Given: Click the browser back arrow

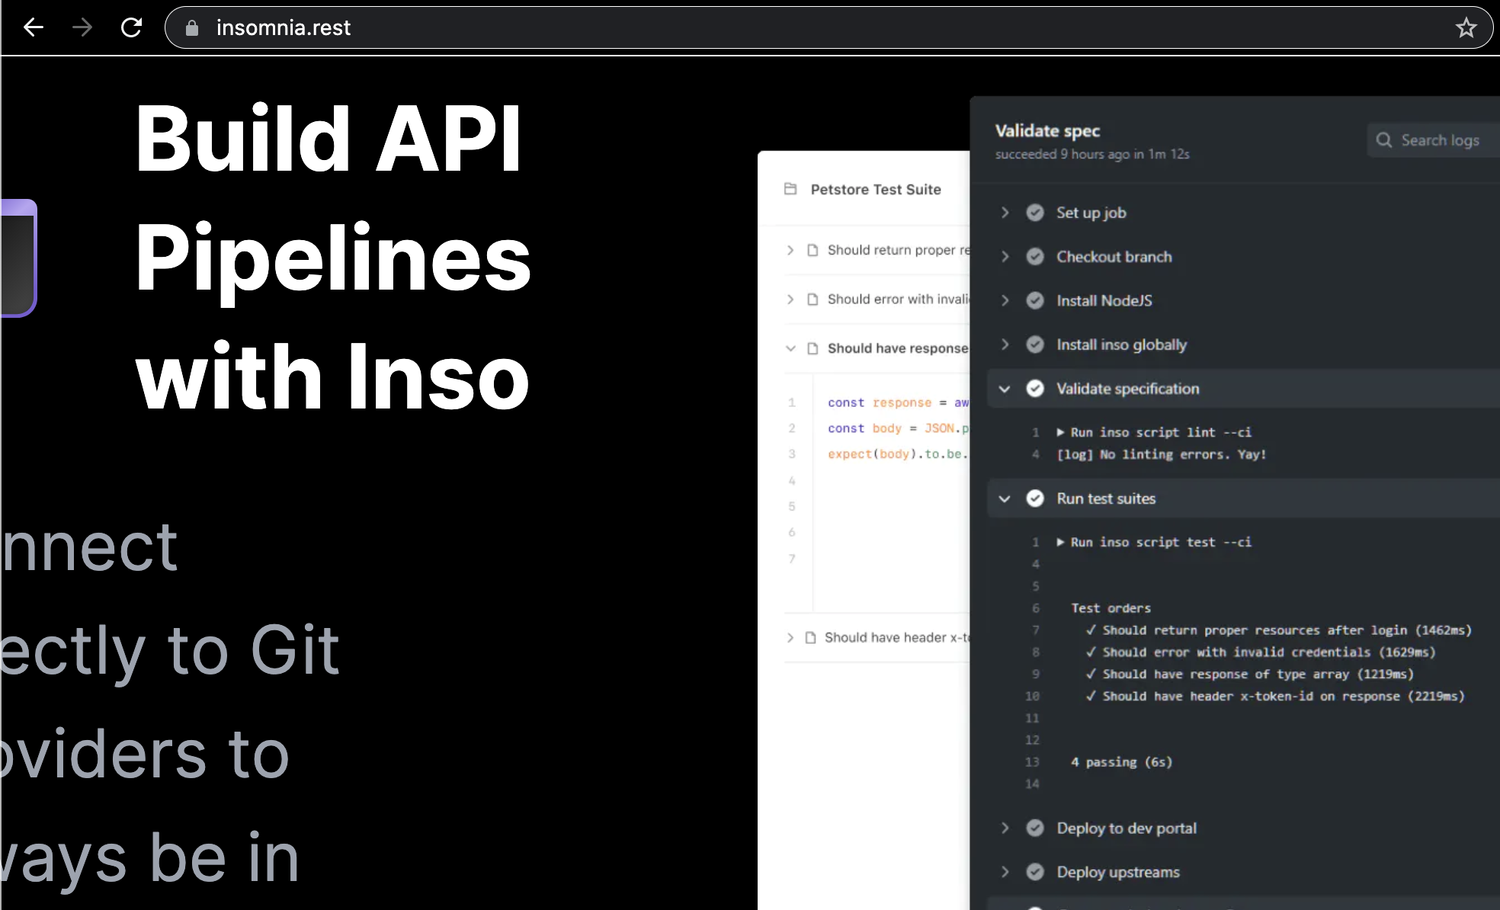Looking at the screenshot, I should 34,27.
